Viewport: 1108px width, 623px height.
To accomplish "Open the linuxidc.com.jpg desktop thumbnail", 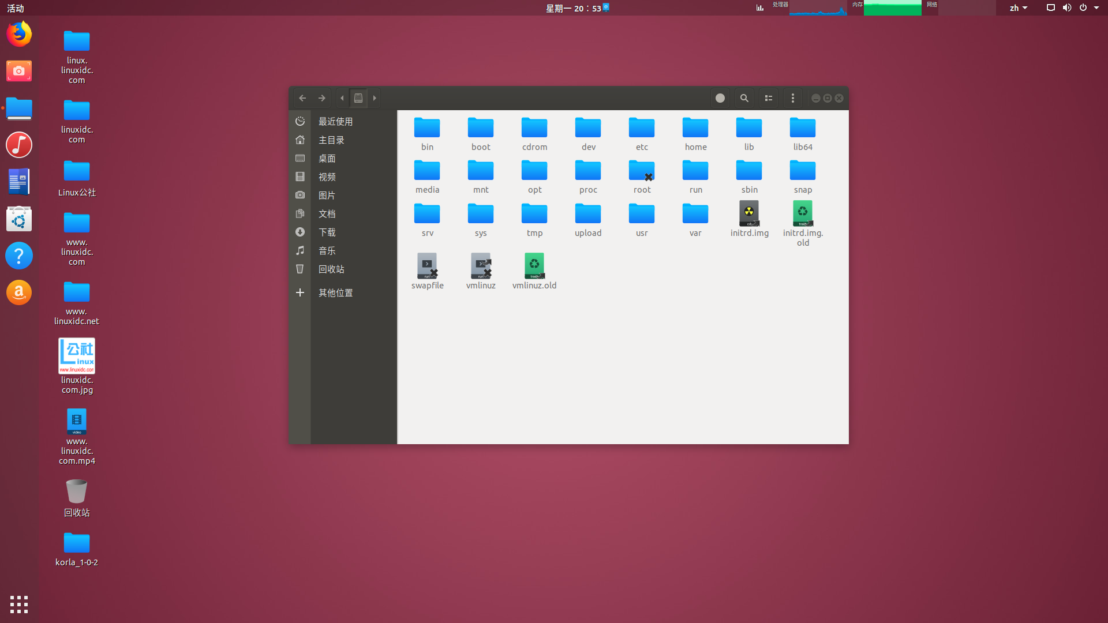I will (77, 356).
